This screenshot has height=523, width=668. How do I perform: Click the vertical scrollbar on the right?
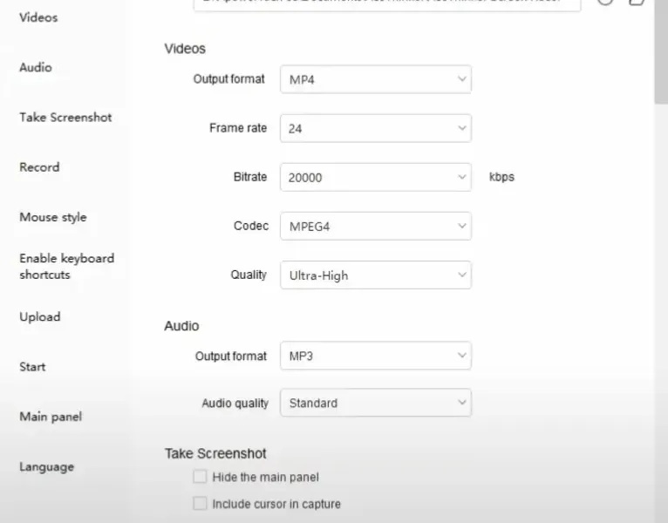[661, 52]
